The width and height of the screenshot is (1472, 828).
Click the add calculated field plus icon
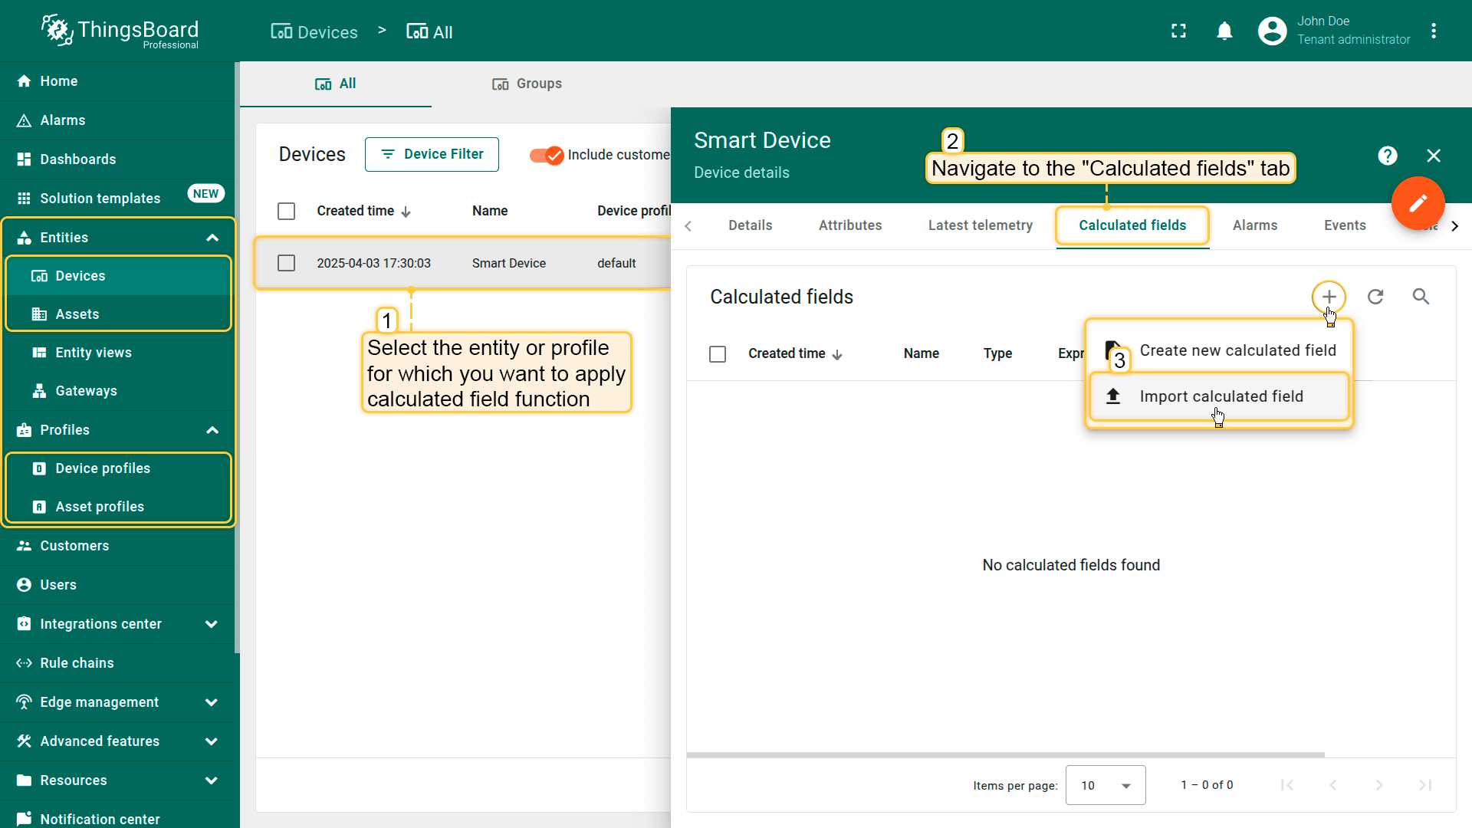pyautogui.click(x=1329, y=297)
